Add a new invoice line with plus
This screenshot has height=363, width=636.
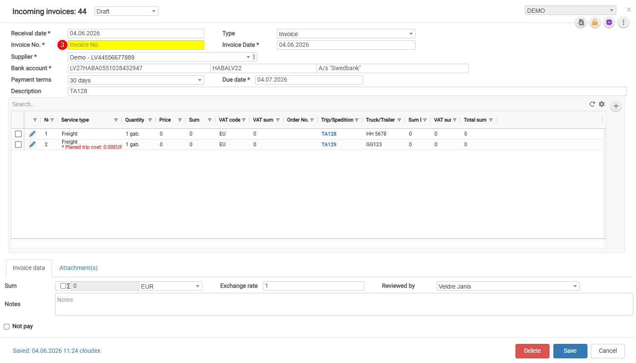coord(616,106)
